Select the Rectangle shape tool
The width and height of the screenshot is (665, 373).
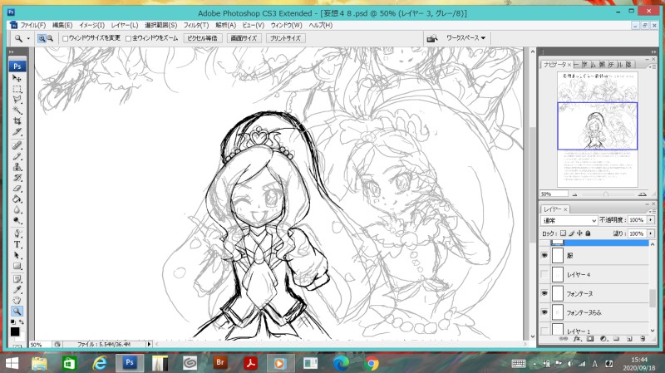pos(17,266)
